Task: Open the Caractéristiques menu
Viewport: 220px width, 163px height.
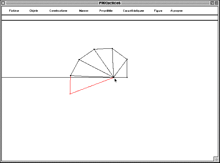Action: tap(134, 11)
